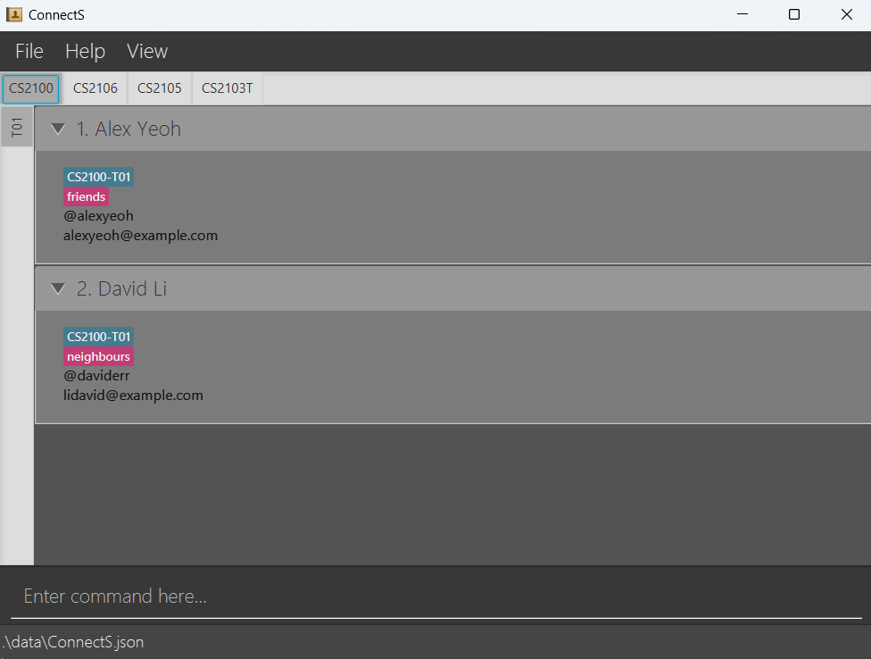Click the CS2100-T01 badge on David Li
The height and width of the screenshot is (659, 871).
tap(98, 336)
